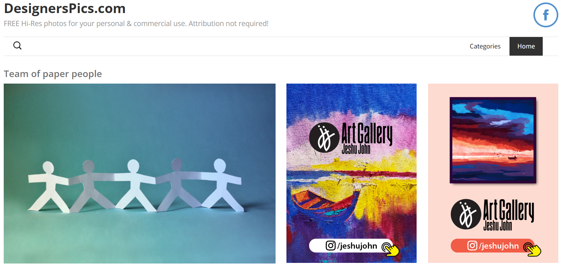Tap Instagram icon on blue ad
The height and width of the screenshot is (266, 562).
[331, 245]
